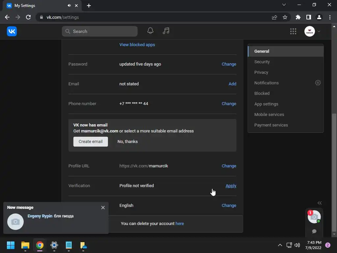This screenshot has width=337, height=253.
Task: Click the network display tray icon
Action: (289, 245)
